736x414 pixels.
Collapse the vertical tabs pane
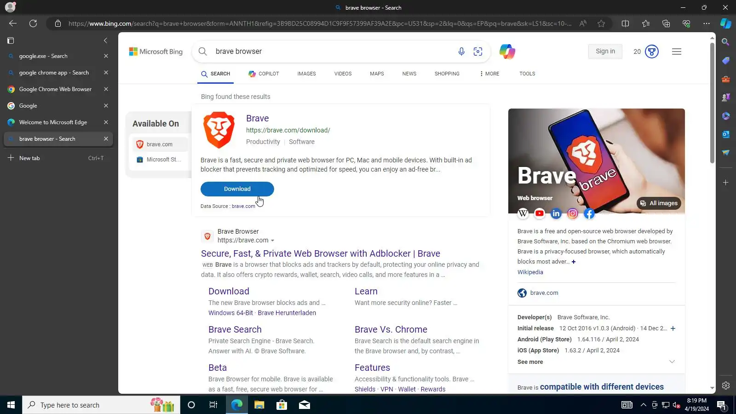coord(105,40)
